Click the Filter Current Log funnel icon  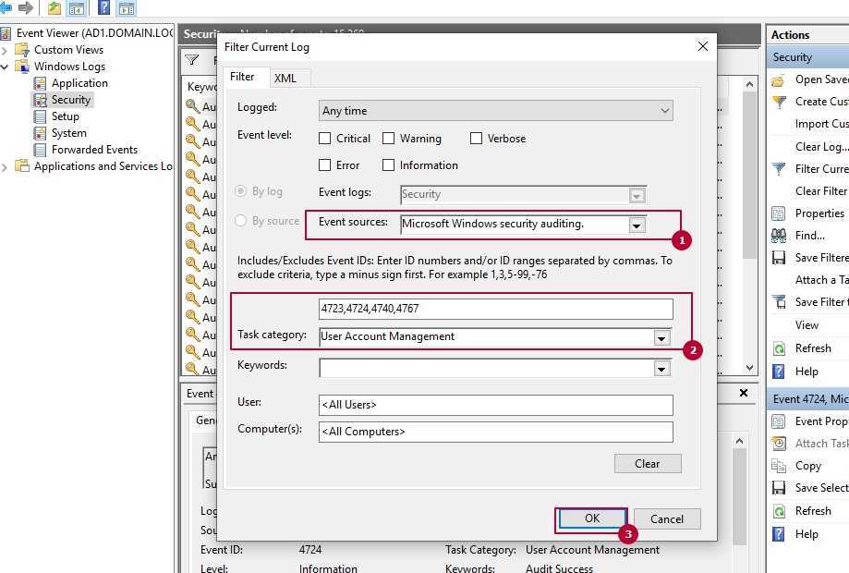click(x=779, y=169)
